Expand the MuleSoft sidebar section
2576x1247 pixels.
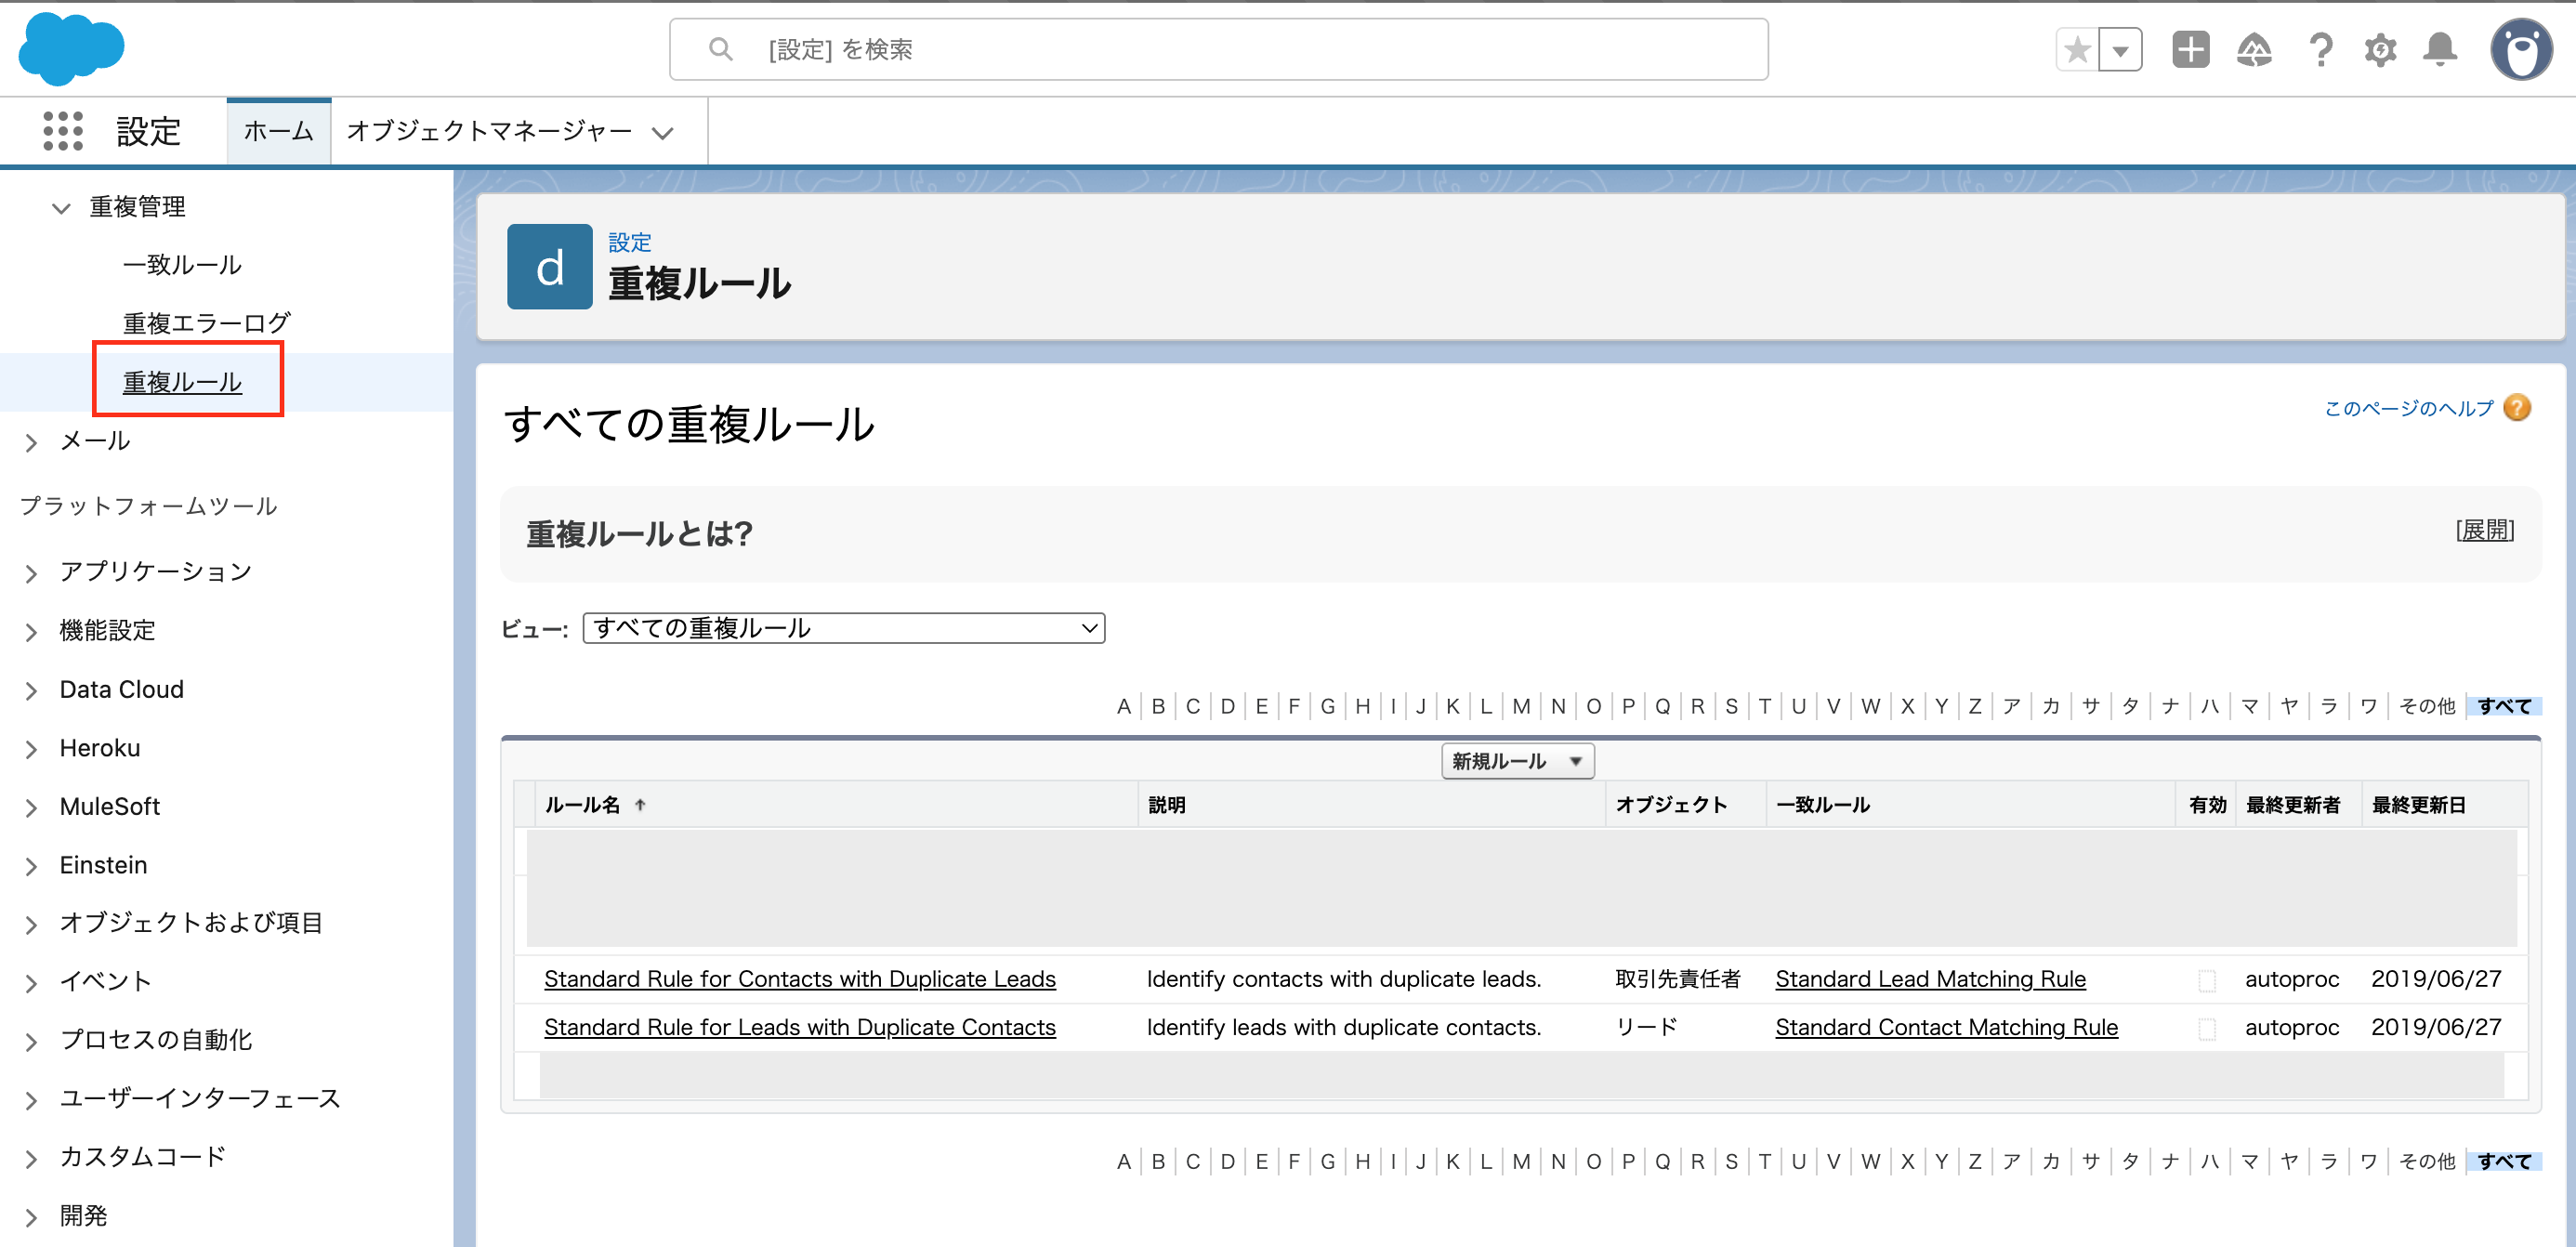coord(31,808)
